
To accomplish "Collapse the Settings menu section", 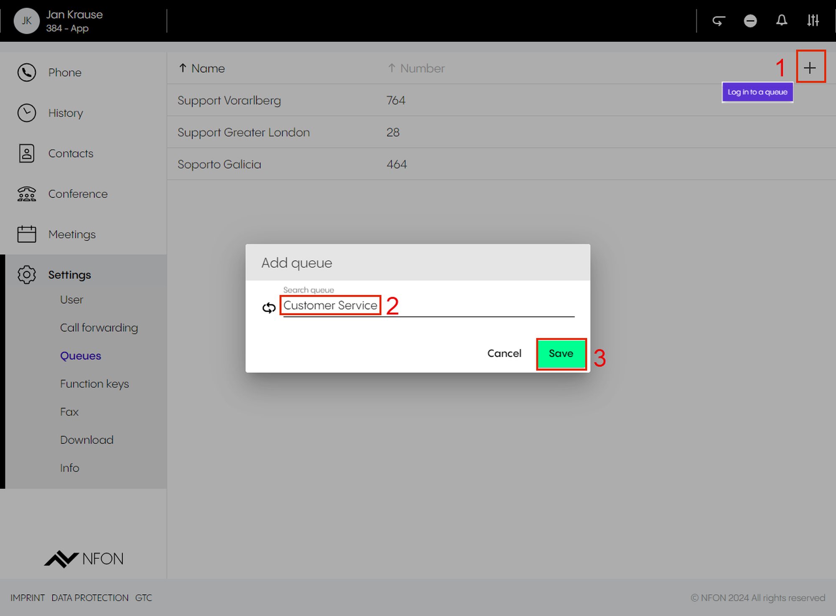I will (x=69, y=275).
